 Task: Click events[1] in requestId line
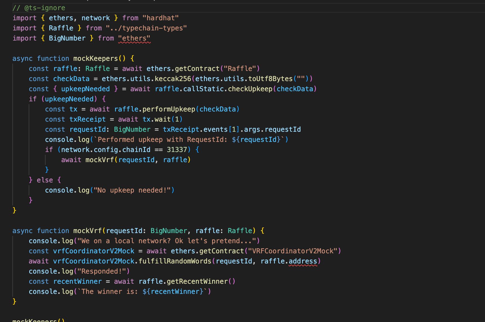221,129
